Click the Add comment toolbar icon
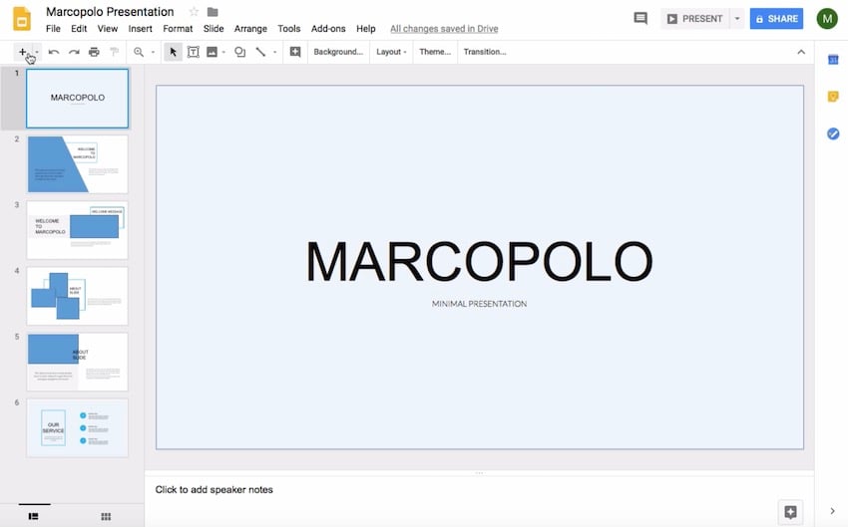 click(x=294, y=52)
